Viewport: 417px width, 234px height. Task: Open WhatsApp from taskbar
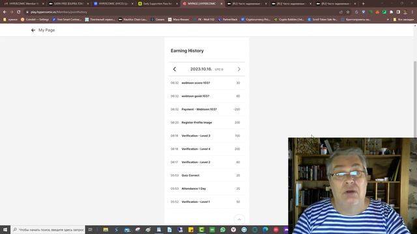coord(223,229)
